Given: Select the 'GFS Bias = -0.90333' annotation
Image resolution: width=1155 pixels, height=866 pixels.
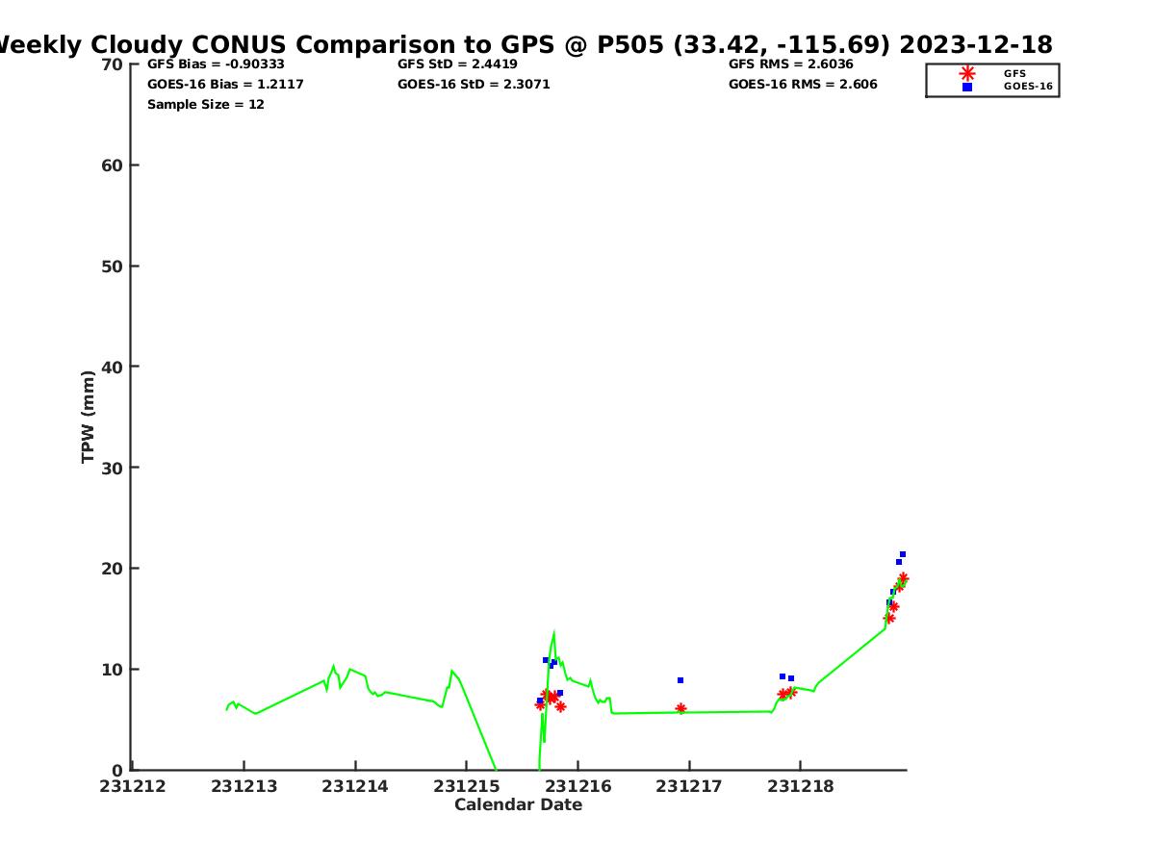Looking at the screenshot, I should (216, 64).
